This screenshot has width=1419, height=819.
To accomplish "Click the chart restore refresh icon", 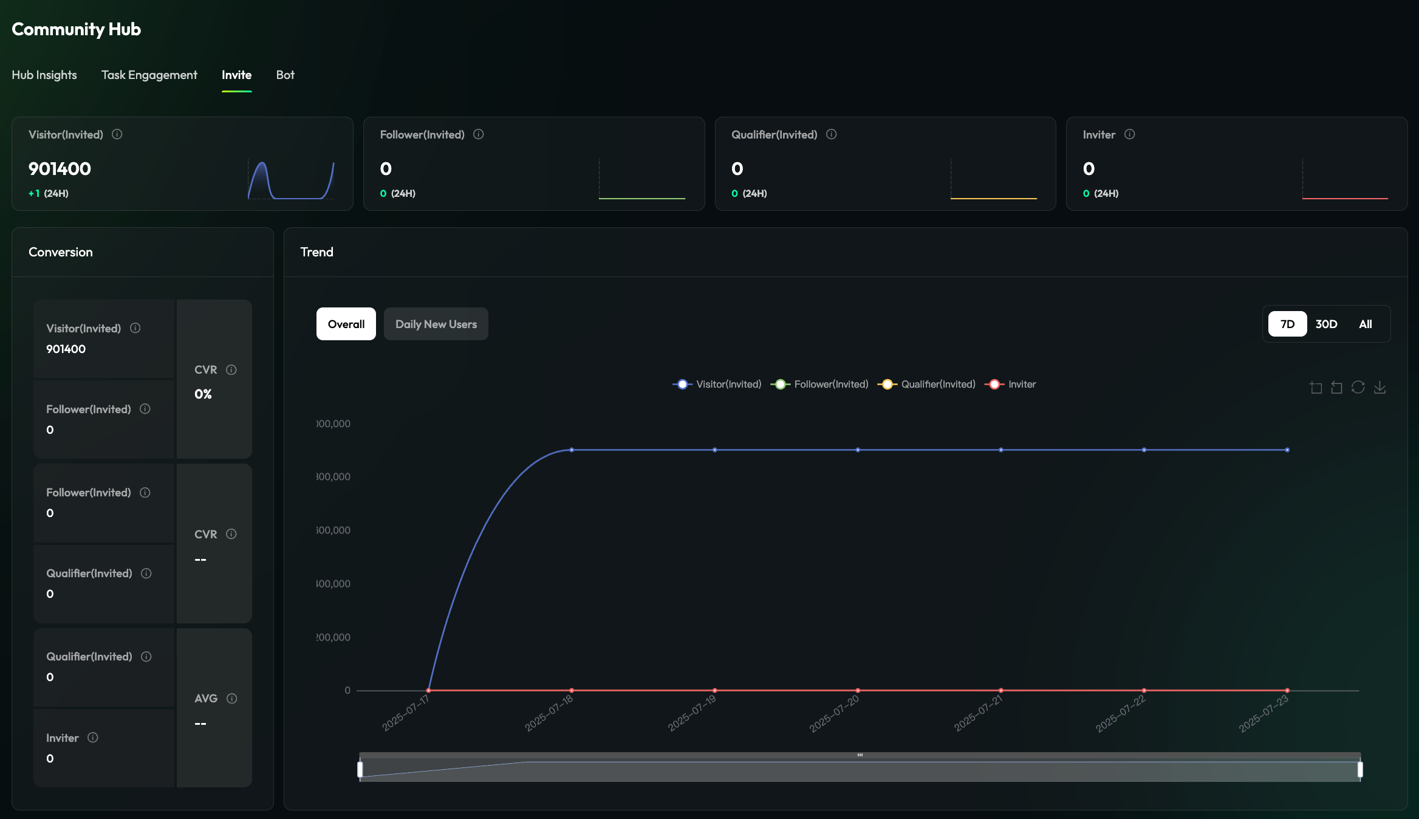I will tap(1358, 388).
